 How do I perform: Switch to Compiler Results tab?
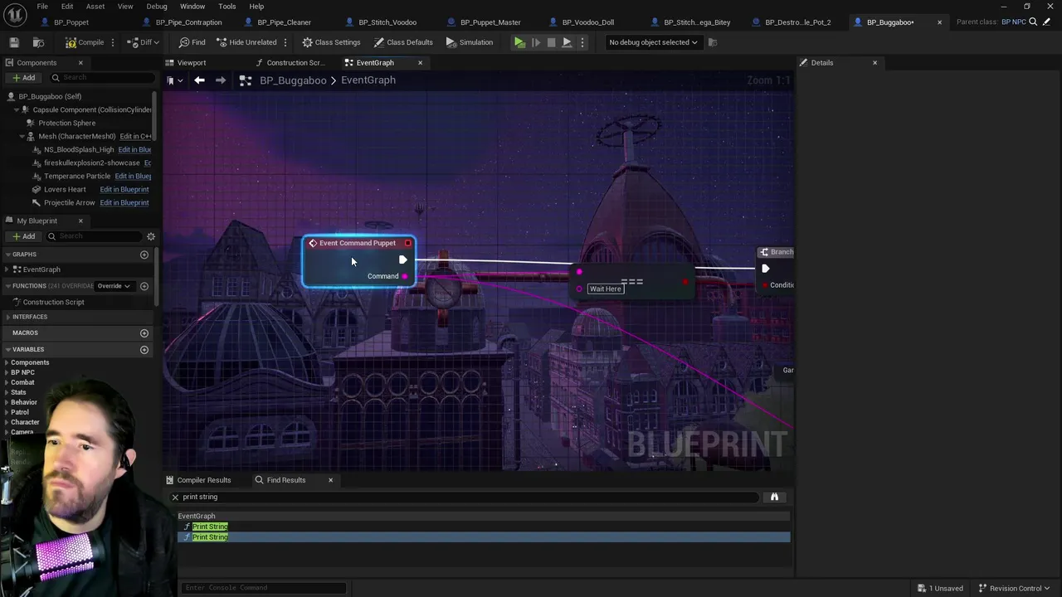pyautogui.click(x=204, y=480)
